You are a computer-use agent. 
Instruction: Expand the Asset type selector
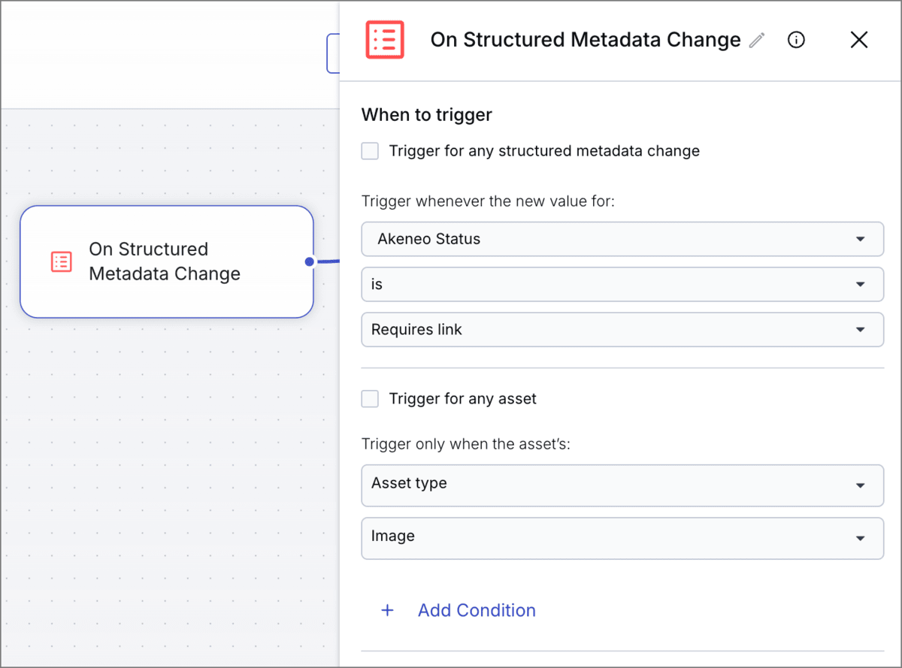point(622,485)
